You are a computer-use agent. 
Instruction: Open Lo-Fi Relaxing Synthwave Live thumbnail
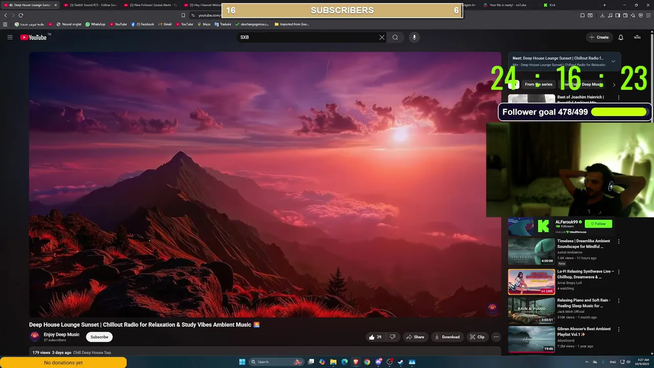[x=531, y=282]
